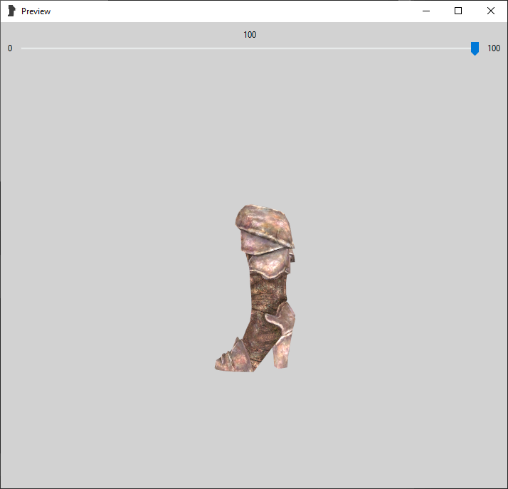Close the Preview window
Image resolution: width=508 pixels, height=489 pixels.
coord(490,11)
